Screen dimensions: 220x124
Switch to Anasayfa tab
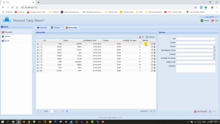42,28
